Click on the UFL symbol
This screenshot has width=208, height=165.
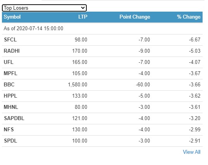pos(9,62)
